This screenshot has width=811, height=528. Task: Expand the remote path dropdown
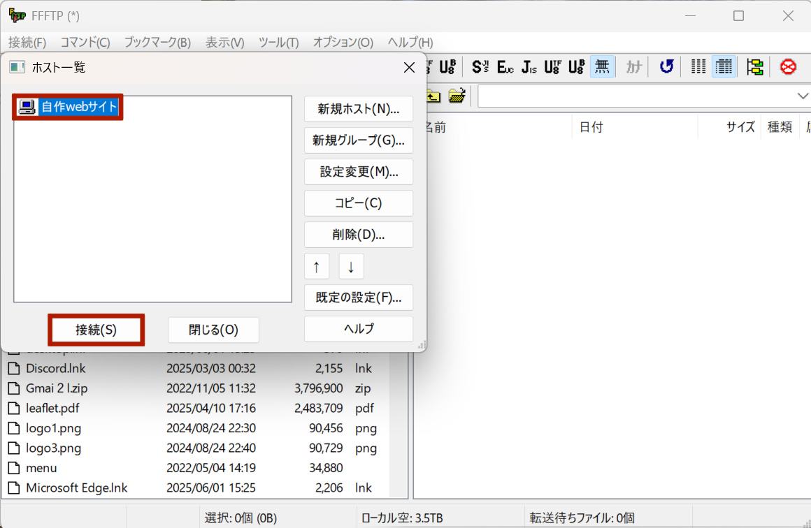[802, 96]
